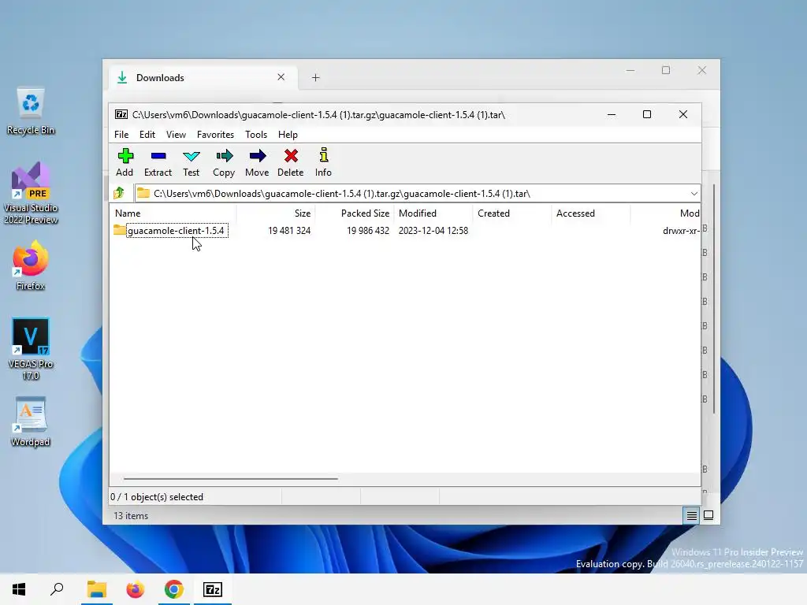Sort by the Created column header
This screenshot has width=807, height=605.
tap(511, 213)
